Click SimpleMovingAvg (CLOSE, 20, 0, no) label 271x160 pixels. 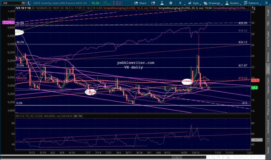(x=180, y=8)
